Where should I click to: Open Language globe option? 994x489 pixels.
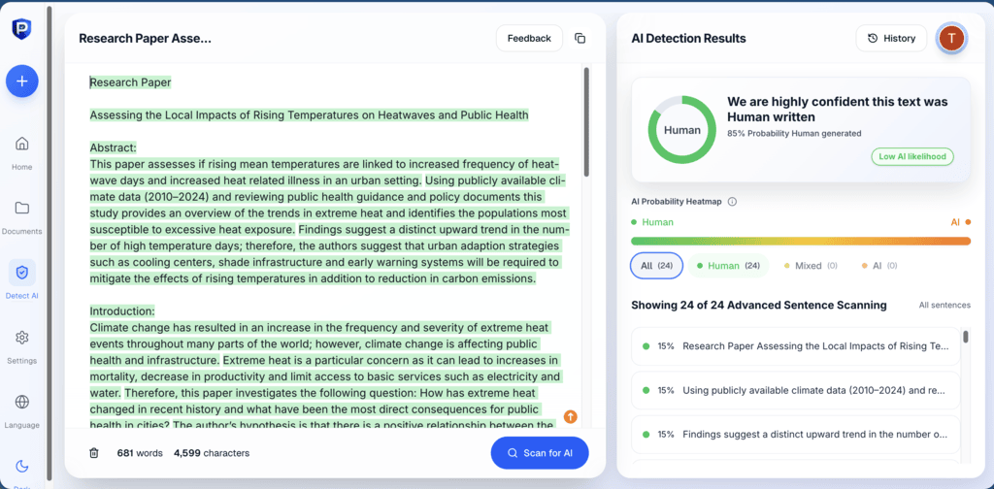[21, 409]
